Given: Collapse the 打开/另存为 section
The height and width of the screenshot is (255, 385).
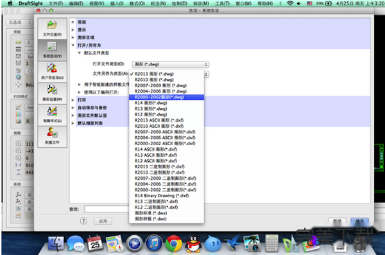Looking at the screenshot, I should [x=73, y=45].
